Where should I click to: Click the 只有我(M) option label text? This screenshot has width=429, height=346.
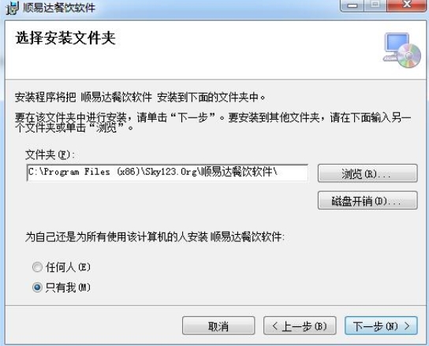(x=68, y=288)
